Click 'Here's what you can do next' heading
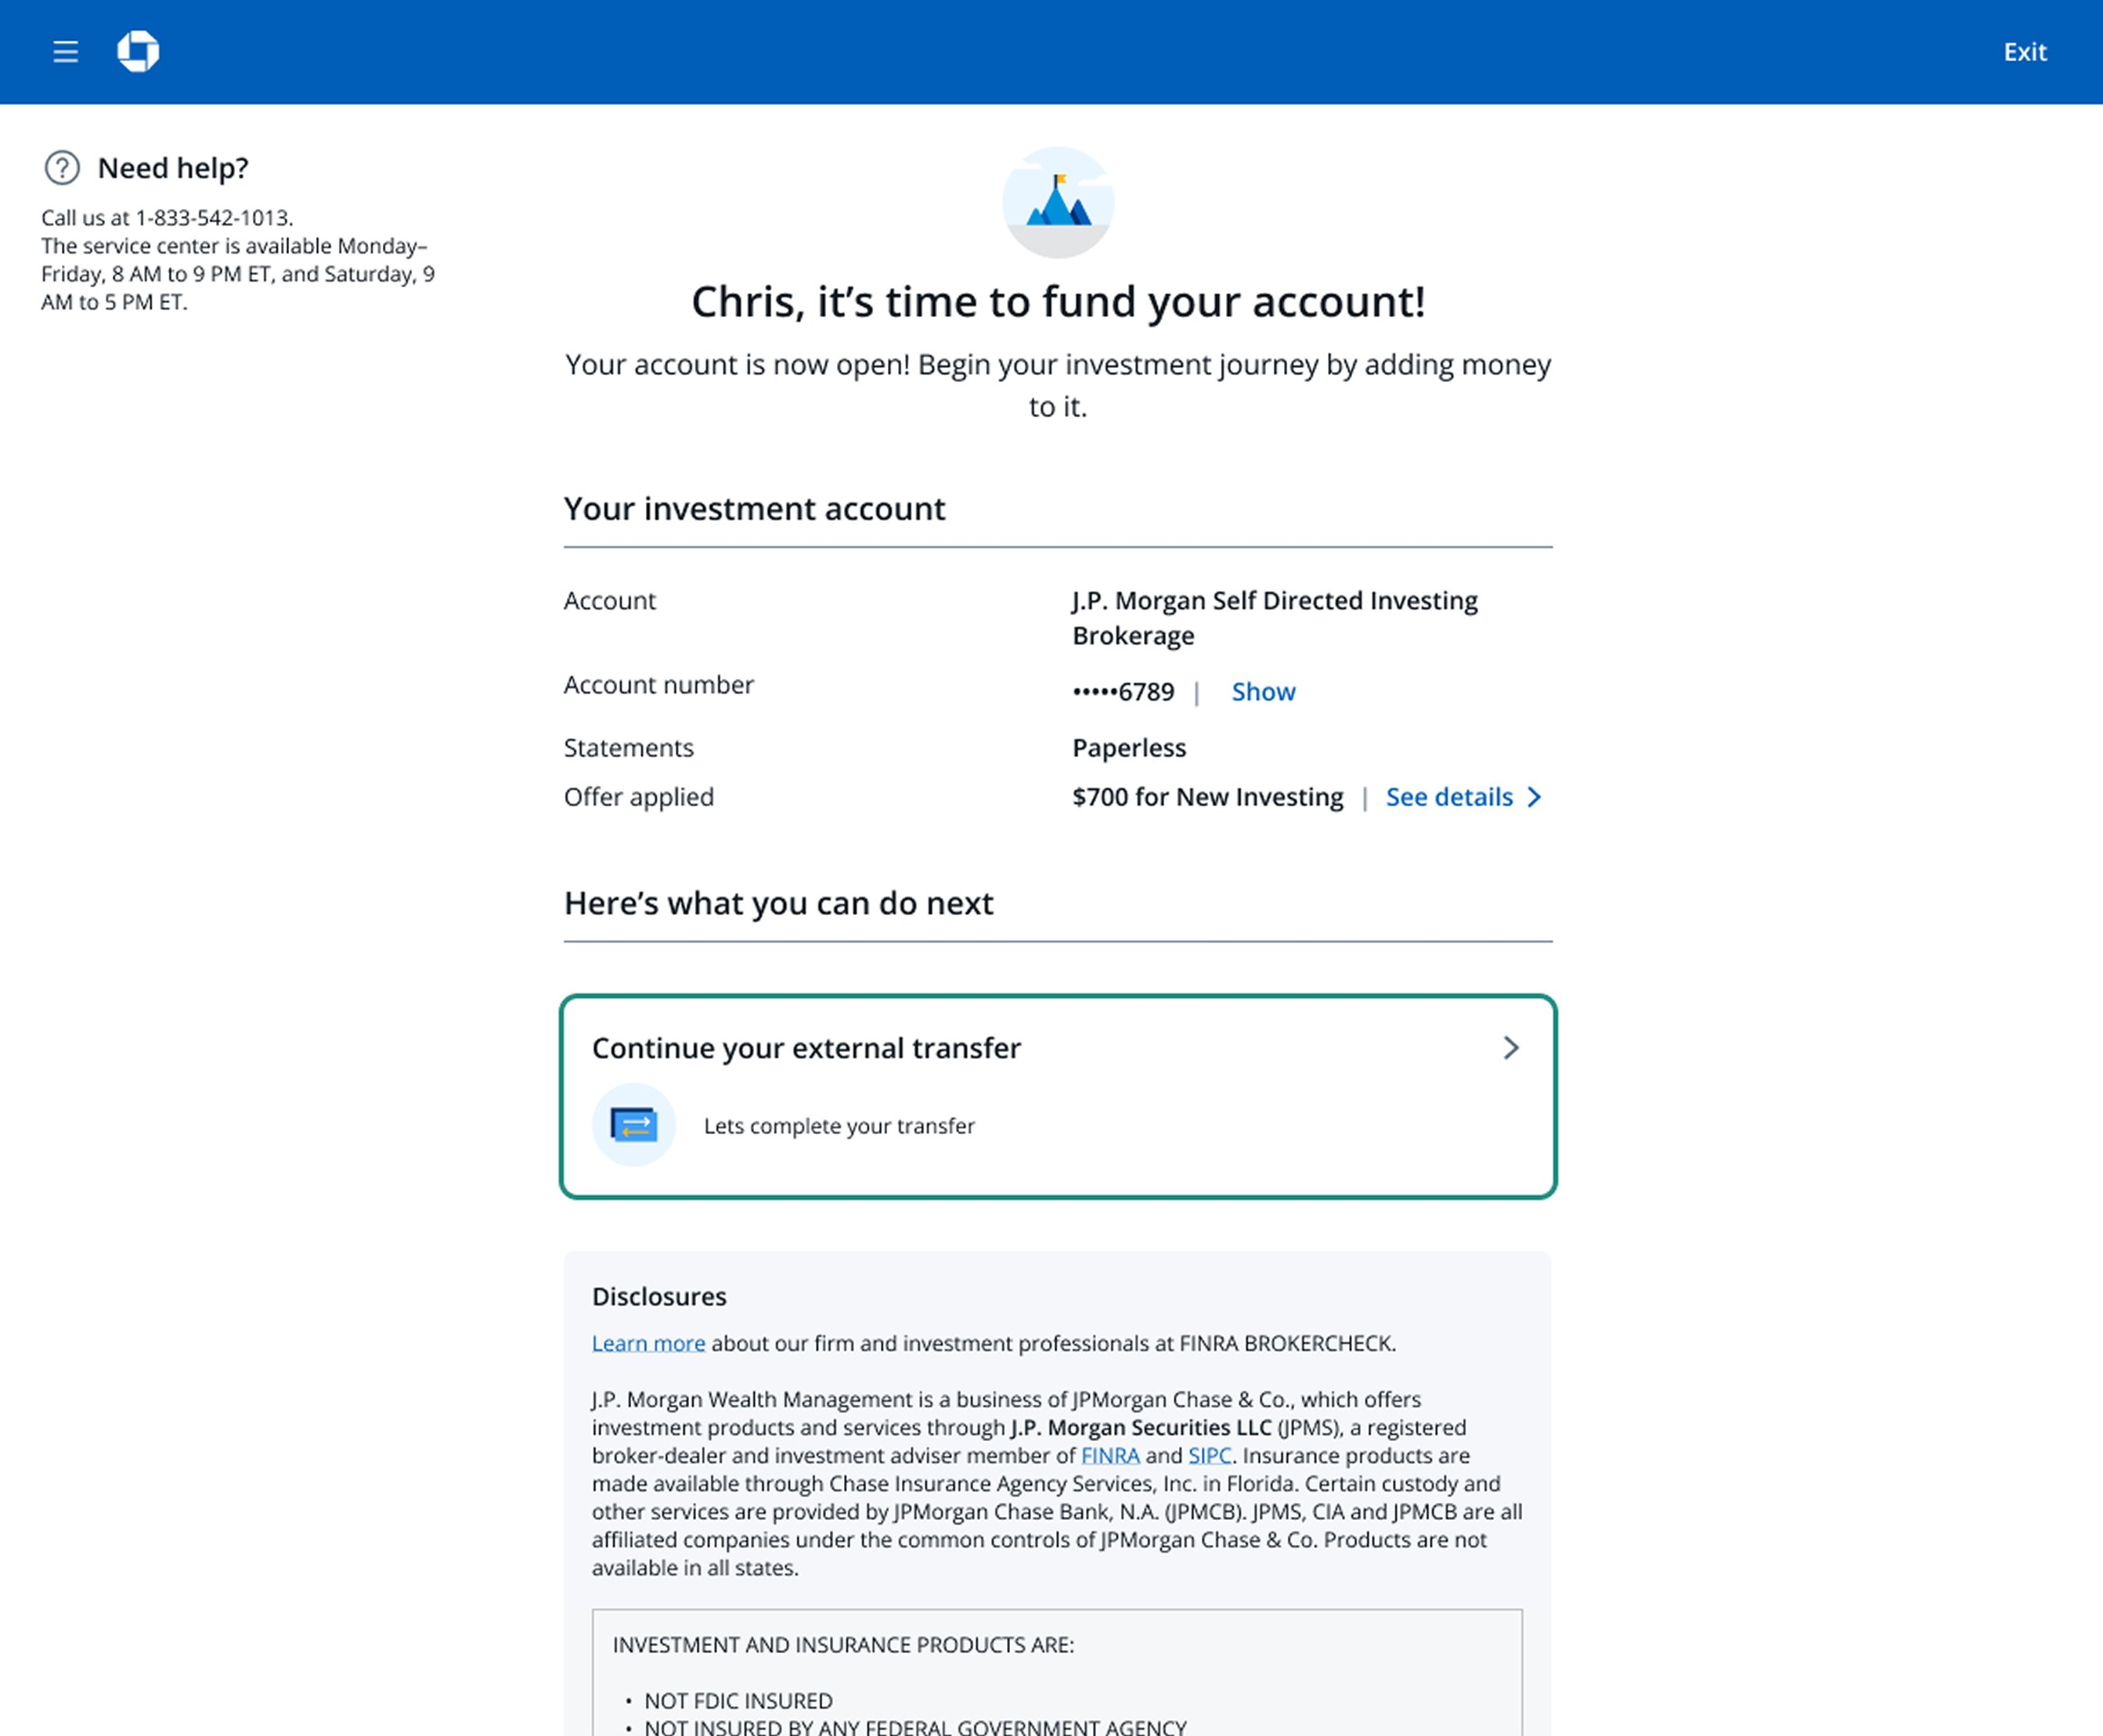Screen dimensions: 2103x1736 point(778,903)
